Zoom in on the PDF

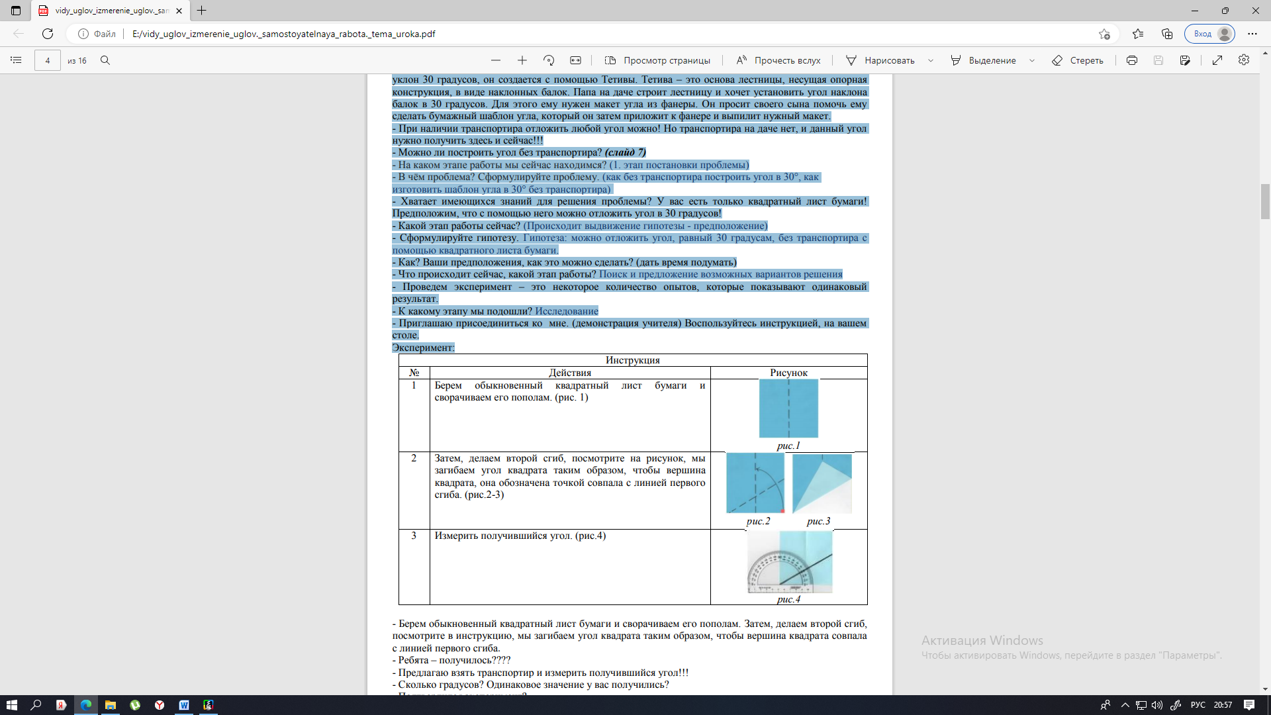coord(522,60)
